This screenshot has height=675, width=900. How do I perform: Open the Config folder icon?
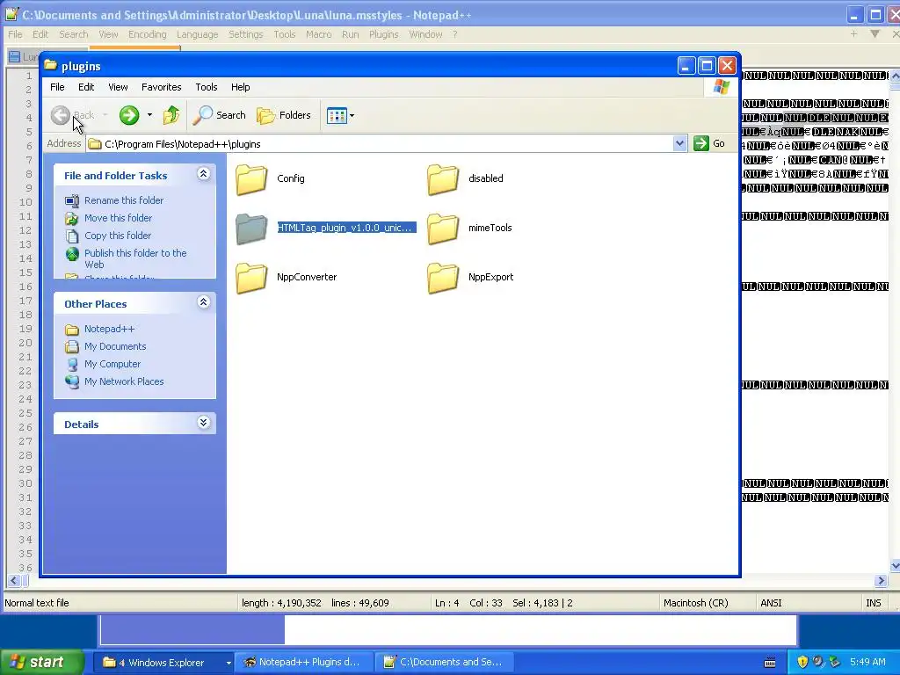pos(251,179)
